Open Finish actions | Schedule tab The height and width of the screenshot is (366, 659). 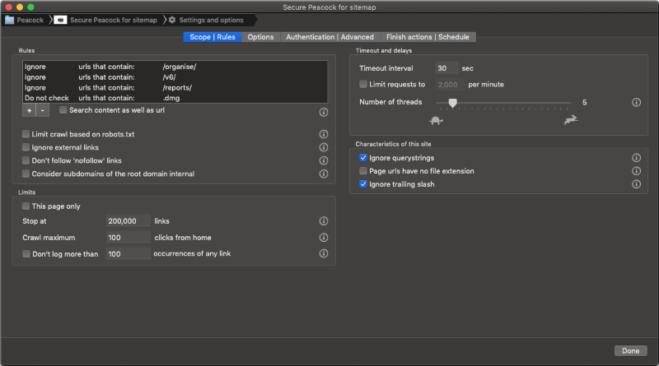428,37
